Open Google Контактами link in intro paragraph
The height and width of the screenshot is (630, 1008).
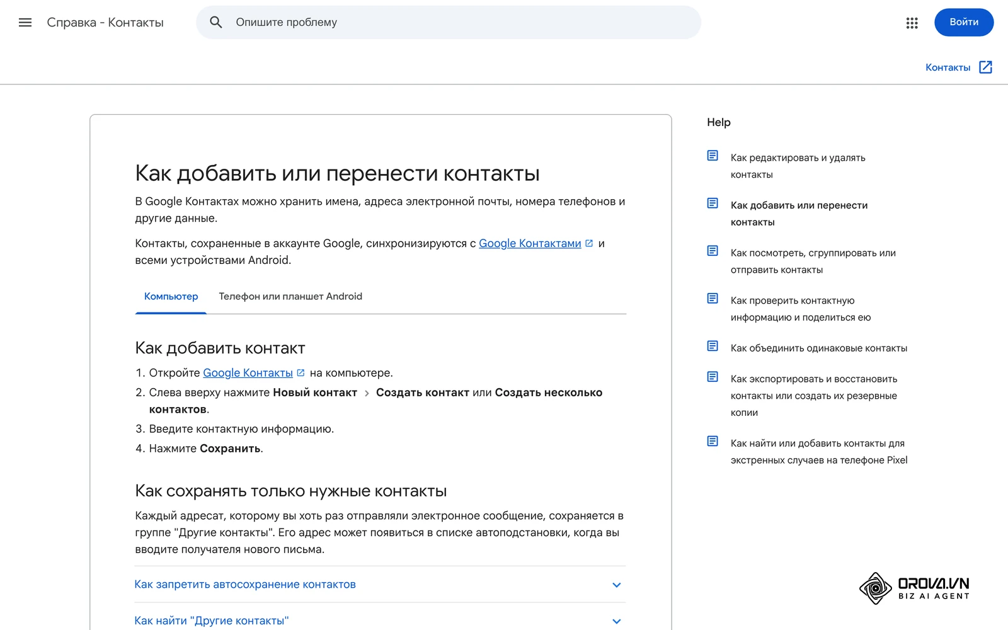click(530, 243)
